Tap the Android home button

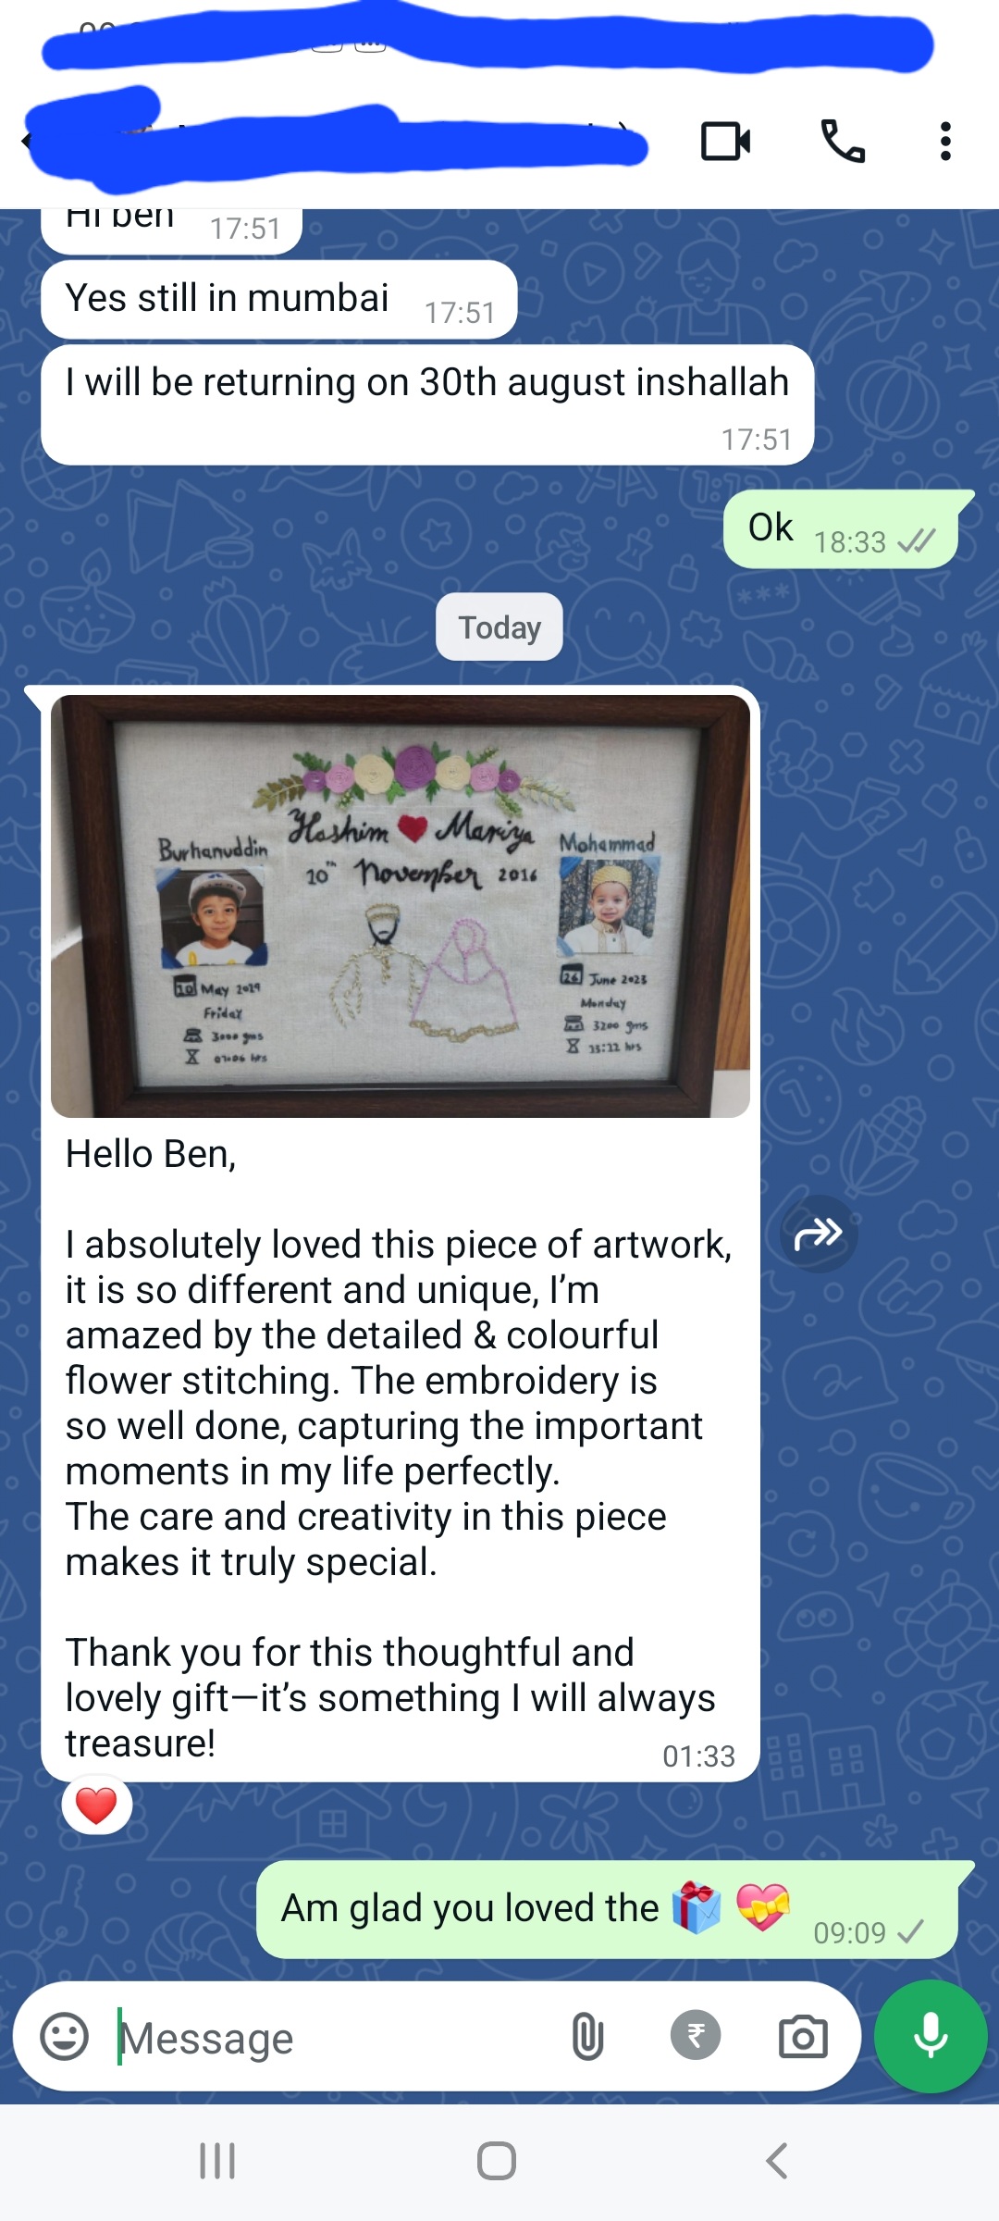[x=497, y=2161]
